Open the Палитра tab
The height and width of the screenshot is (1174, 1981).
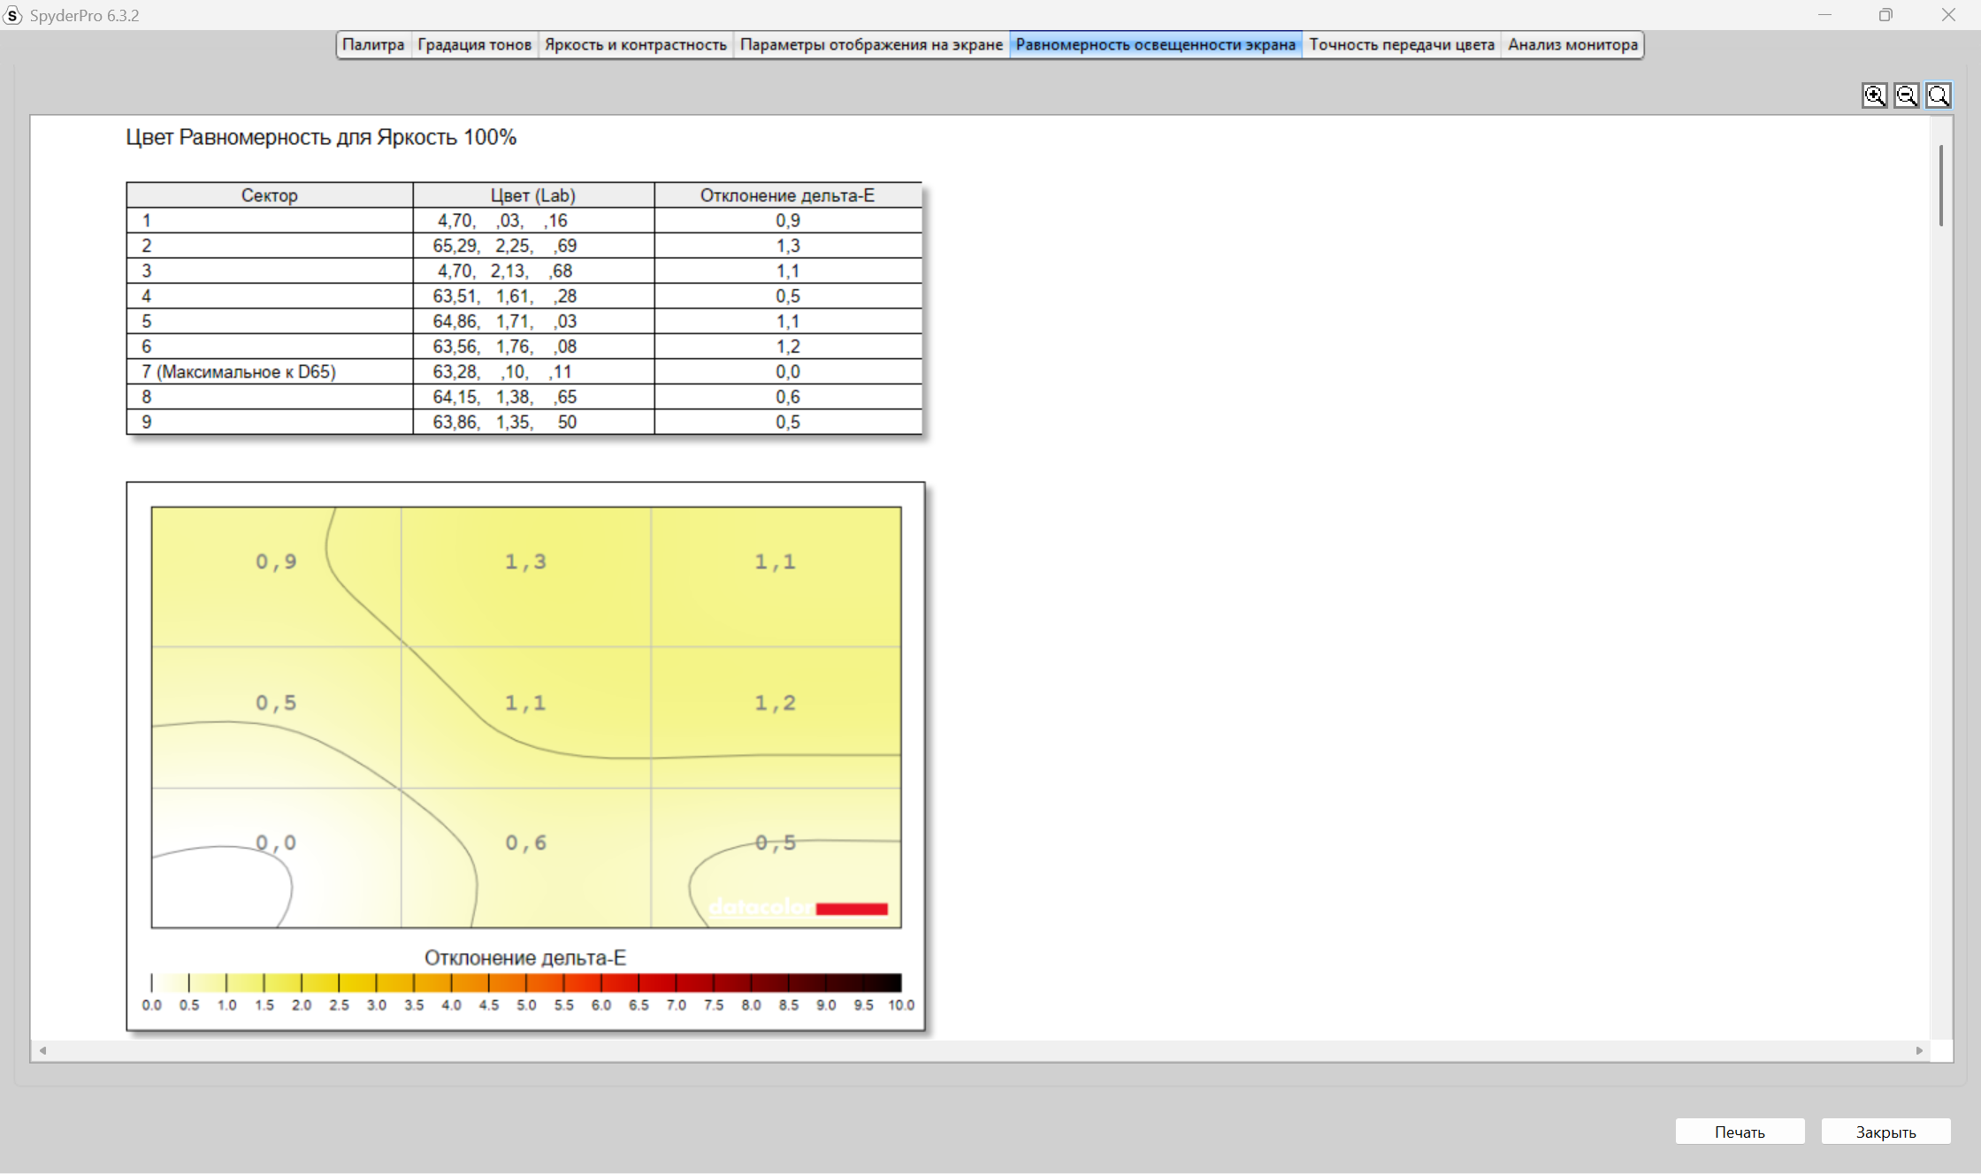(372, 44)
